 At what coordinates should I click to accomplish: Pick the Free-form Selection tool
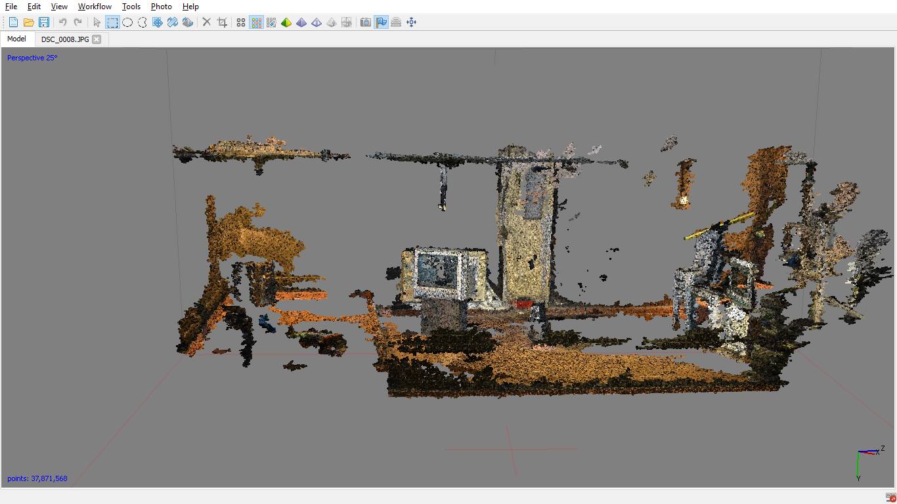coord(142,22)
